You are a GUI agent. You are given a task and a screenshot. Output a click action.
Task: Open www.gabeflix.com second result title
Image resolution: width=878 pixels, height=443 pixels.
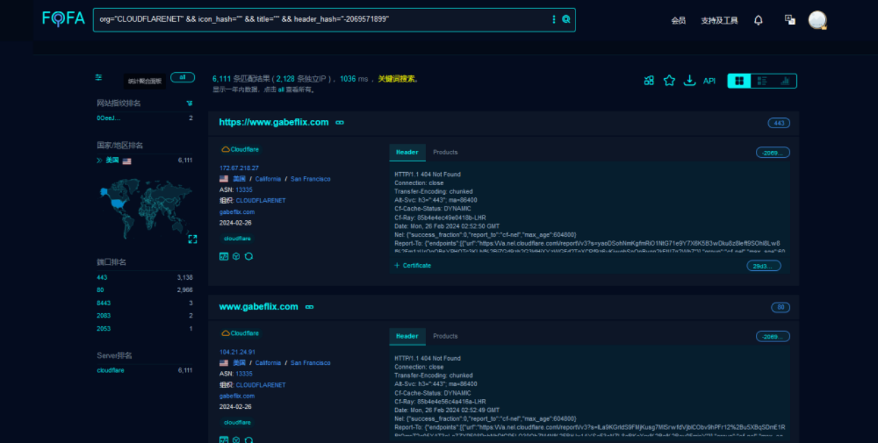tap(259, 307)
